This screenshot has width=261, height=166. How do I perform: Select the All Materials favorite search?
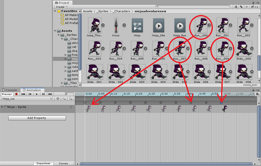69,15
